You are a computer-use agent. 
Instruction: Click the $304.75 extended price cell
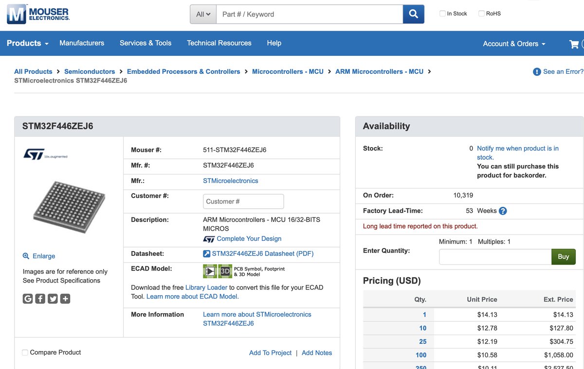[562, 342]
